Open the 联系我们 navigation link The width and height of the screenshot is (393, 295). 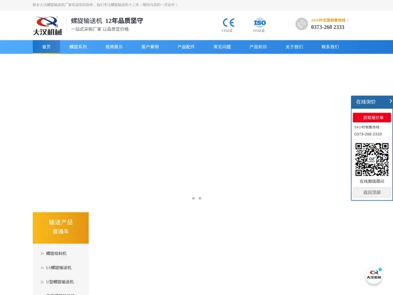[x=330, y=47]
